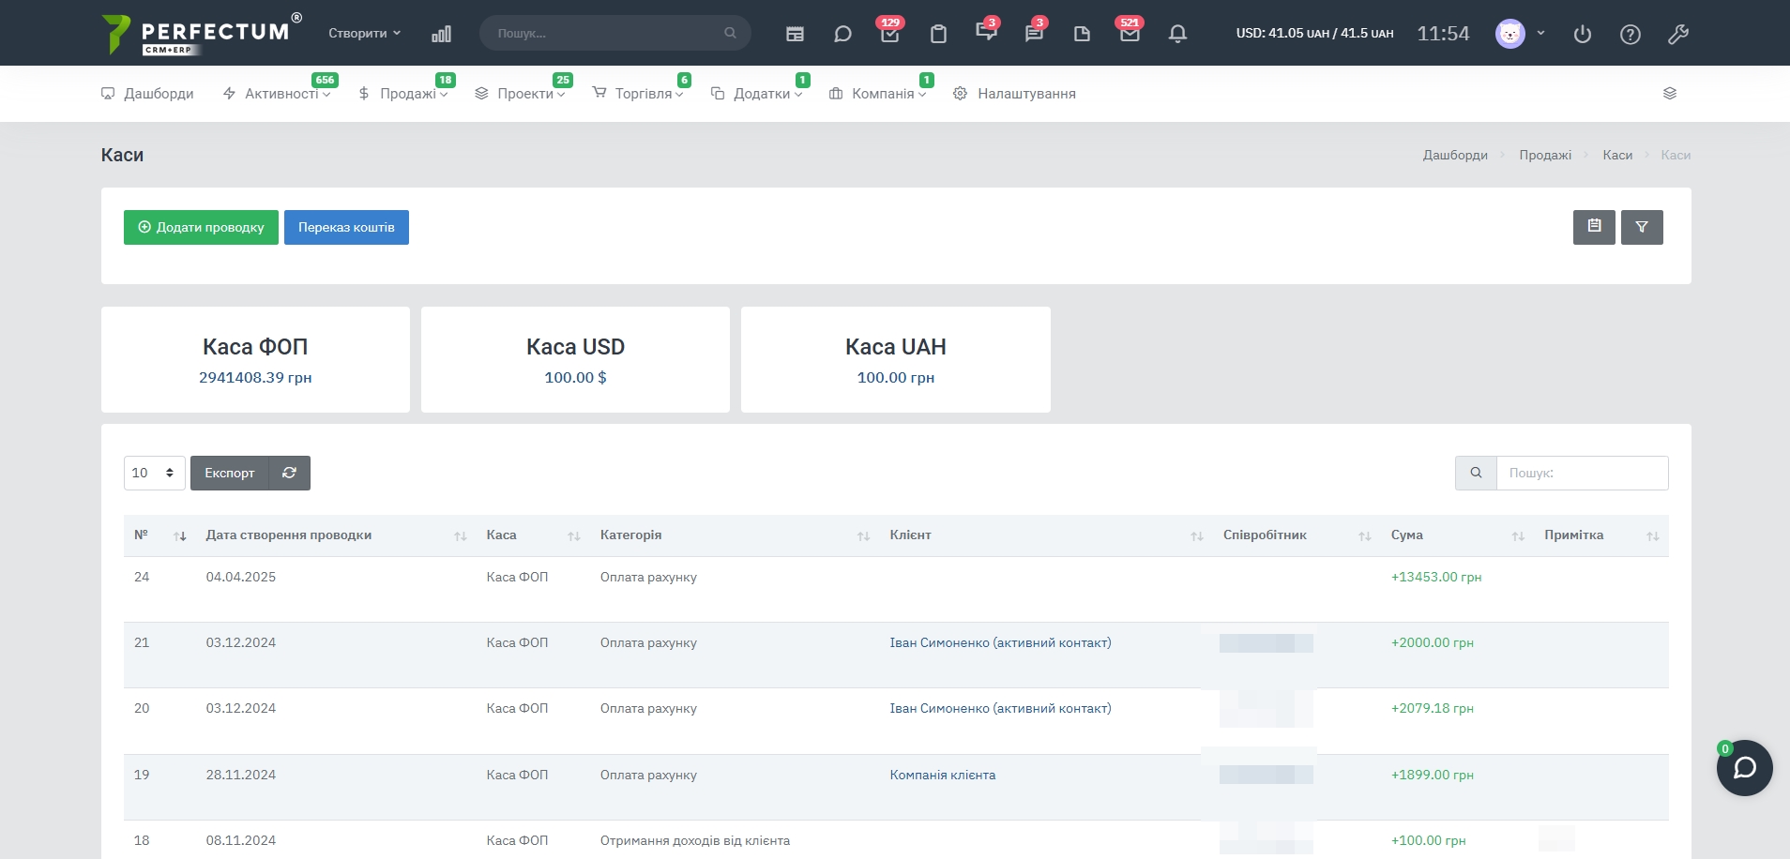Click the table Пошук input field

(1581, 473)
